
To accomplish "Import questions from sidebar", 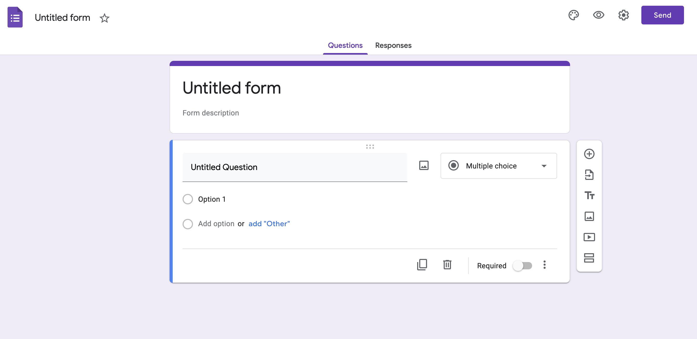I will click(x=589, y=175).
